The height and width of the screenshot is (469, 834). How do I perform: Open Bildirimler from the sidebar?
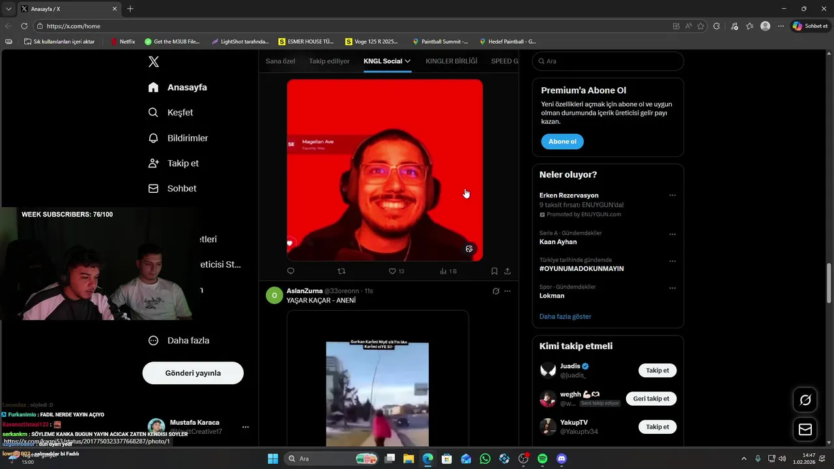178,138
